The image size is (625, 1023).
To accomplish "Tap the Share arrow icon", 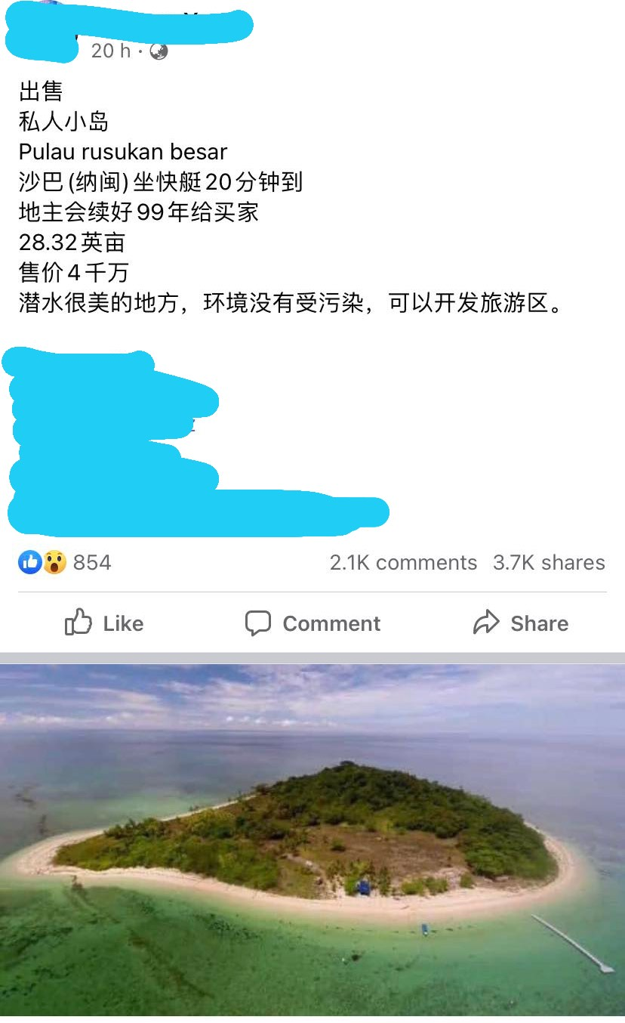I will pyautogui.click(x=486, y=623).
